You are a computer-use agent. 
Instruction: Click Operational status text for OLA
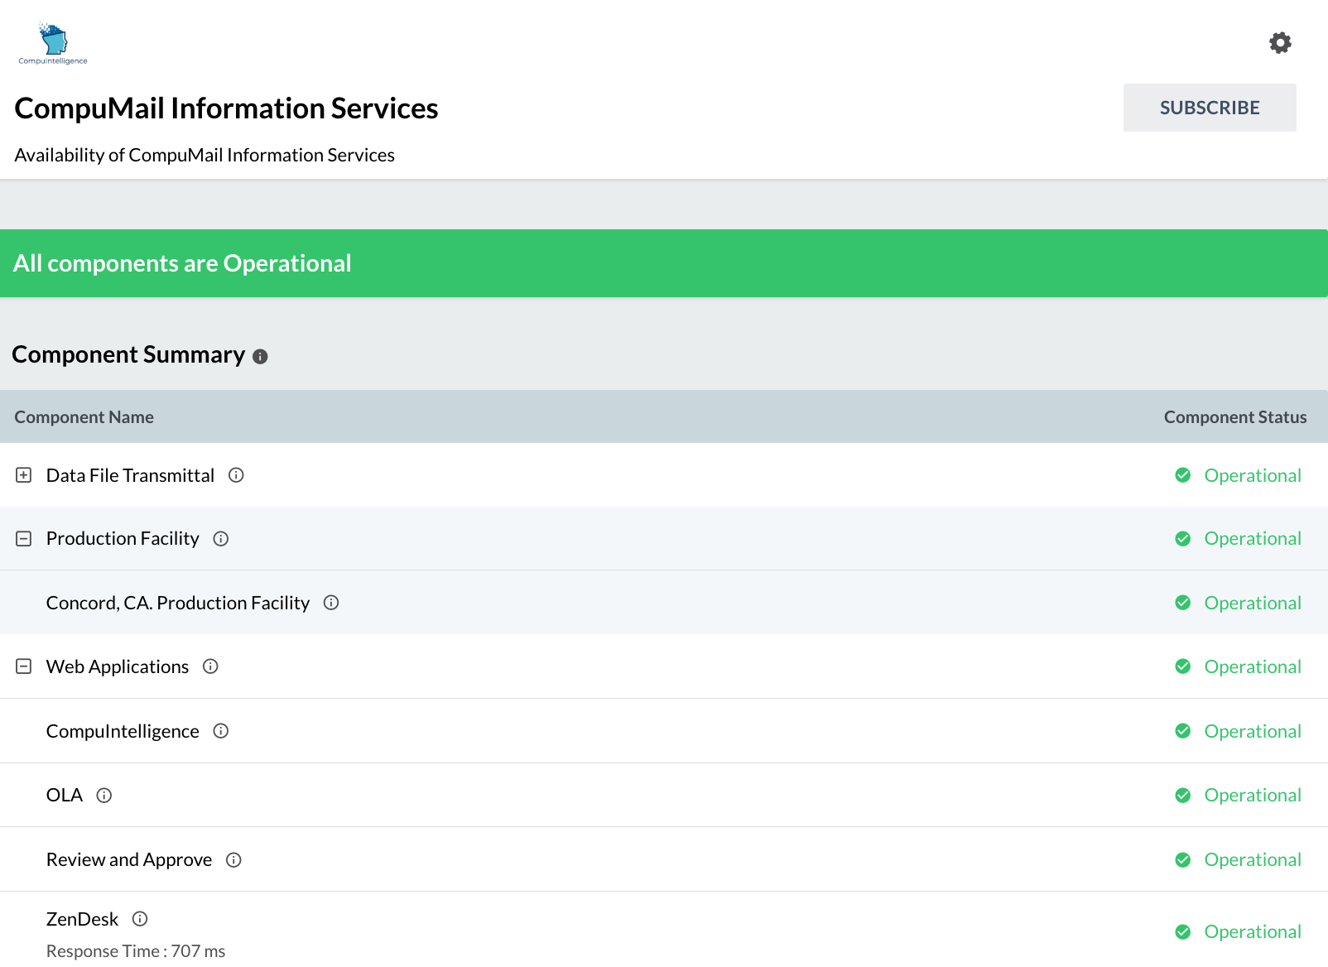click(x=1253, y=796)
